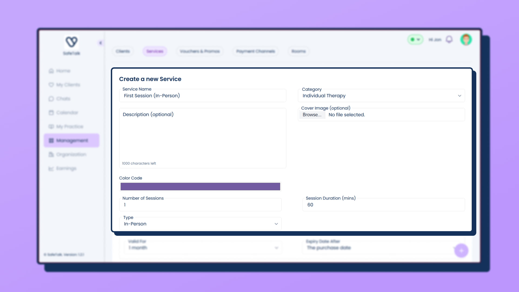
Task: Select Management in the sidebar
Action: [72, 141]
